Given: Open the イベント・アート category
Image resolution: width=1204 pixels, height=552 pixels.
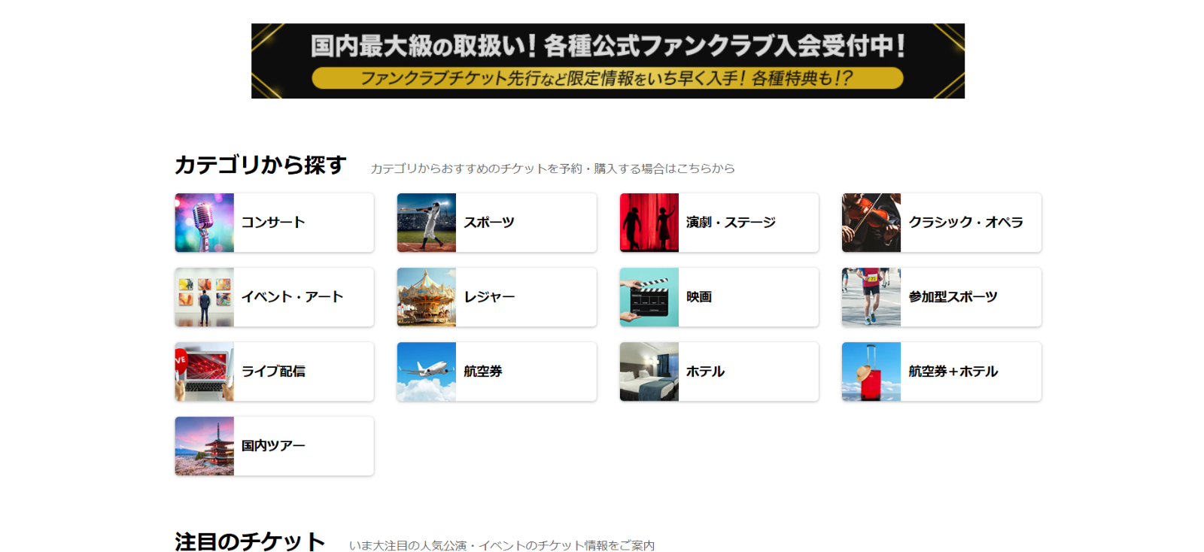Looking at the screenshot, I should coord(292,297).
